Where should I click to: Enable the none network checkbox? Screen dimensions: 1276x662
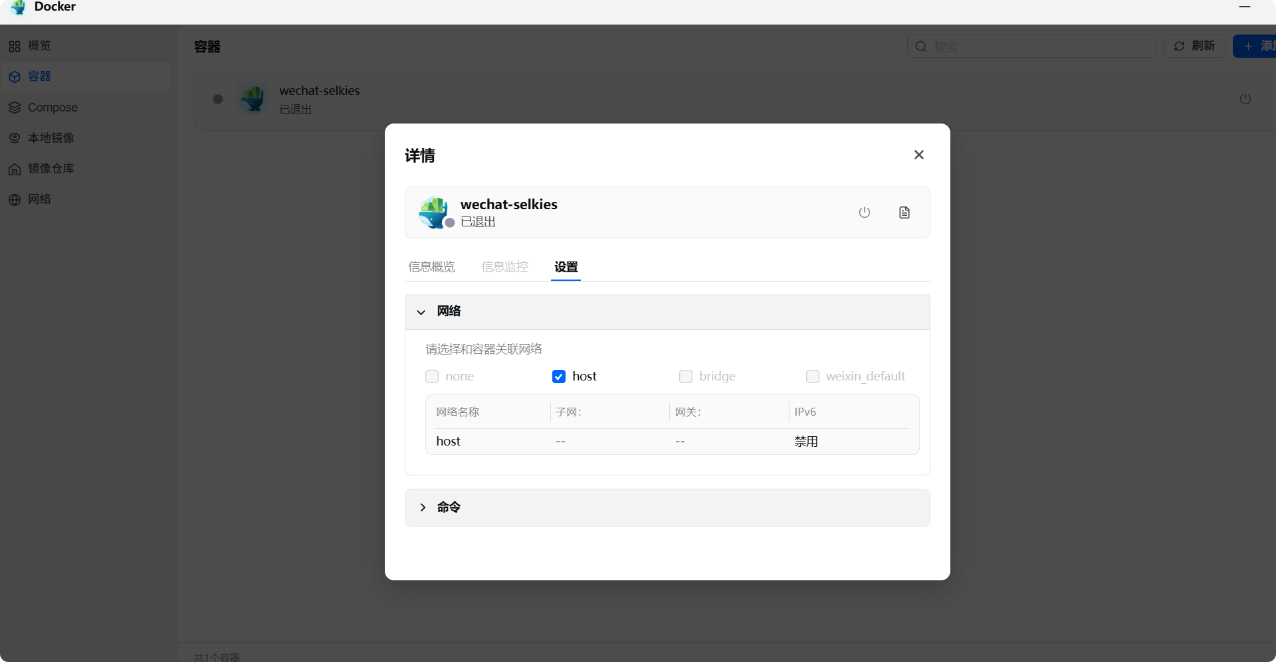432,376
